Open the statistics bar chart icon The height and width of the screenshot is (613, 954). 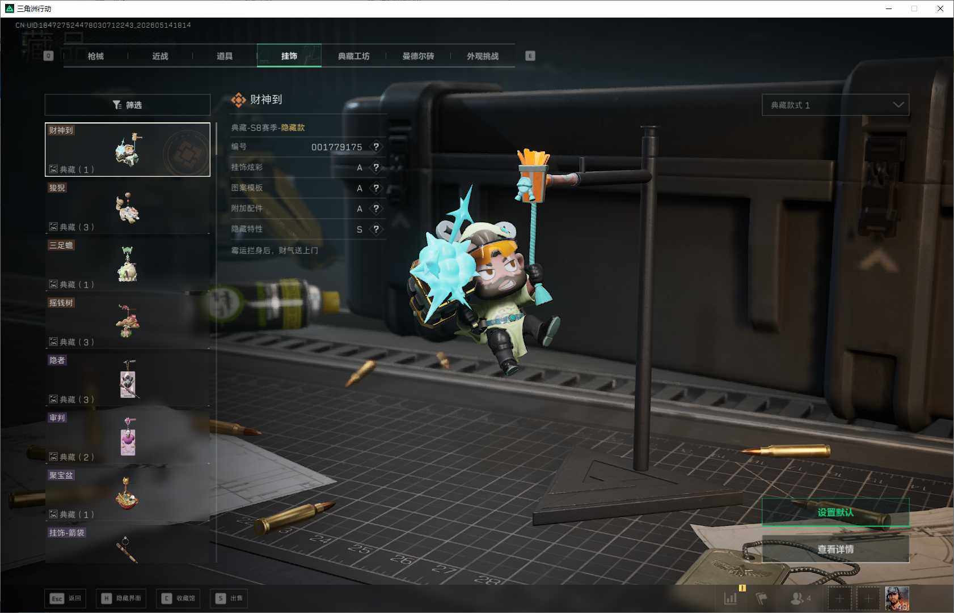(731, 598)
